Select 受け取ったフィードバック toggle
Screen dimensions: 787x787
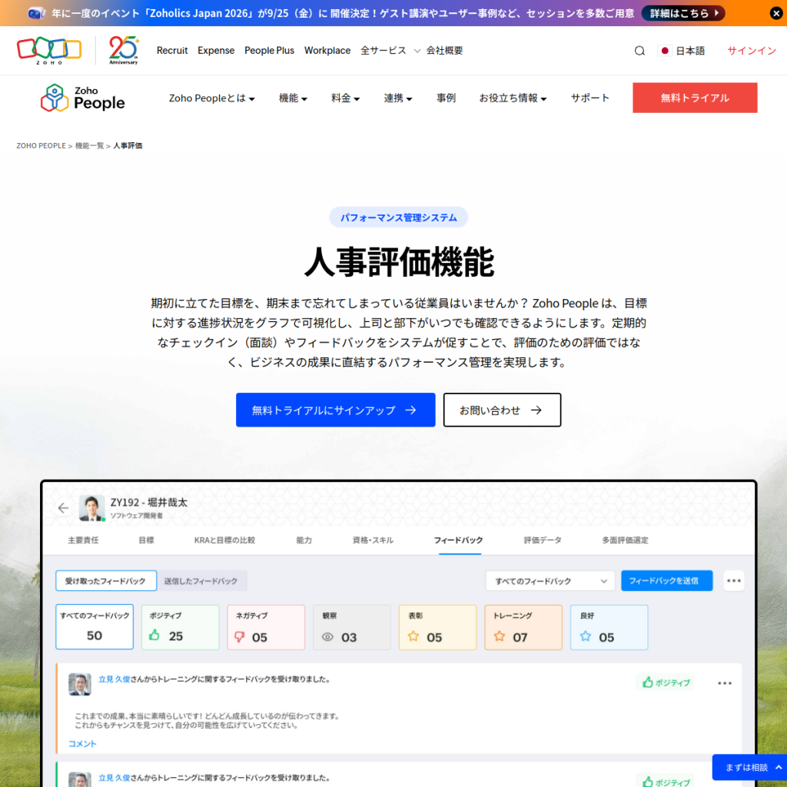point(106,581)
